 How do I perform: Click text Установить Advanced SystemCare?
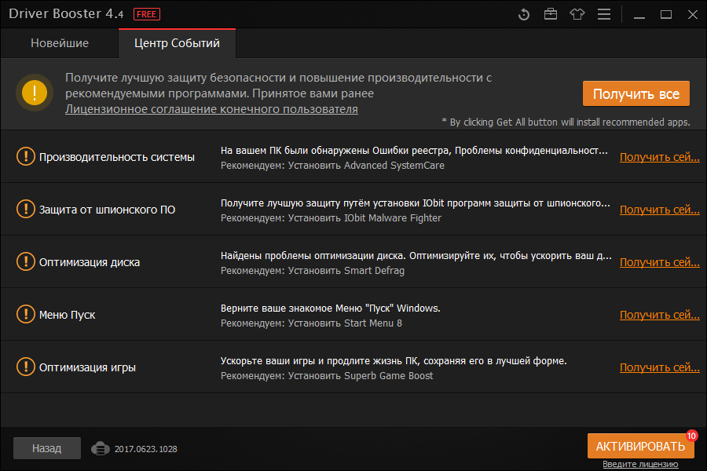coord(366,166)
